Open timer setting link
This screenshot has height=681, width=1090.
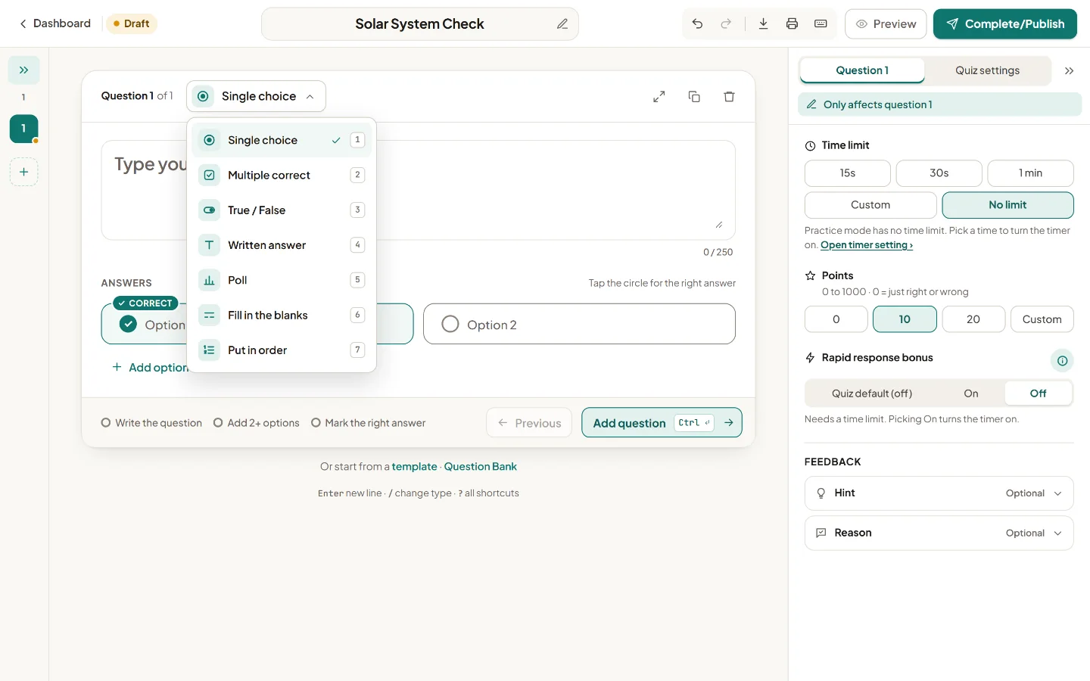(x=867, y=245)
